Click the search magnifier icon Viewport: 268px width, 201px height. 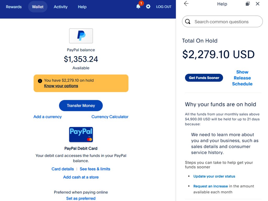pos(188,22)
